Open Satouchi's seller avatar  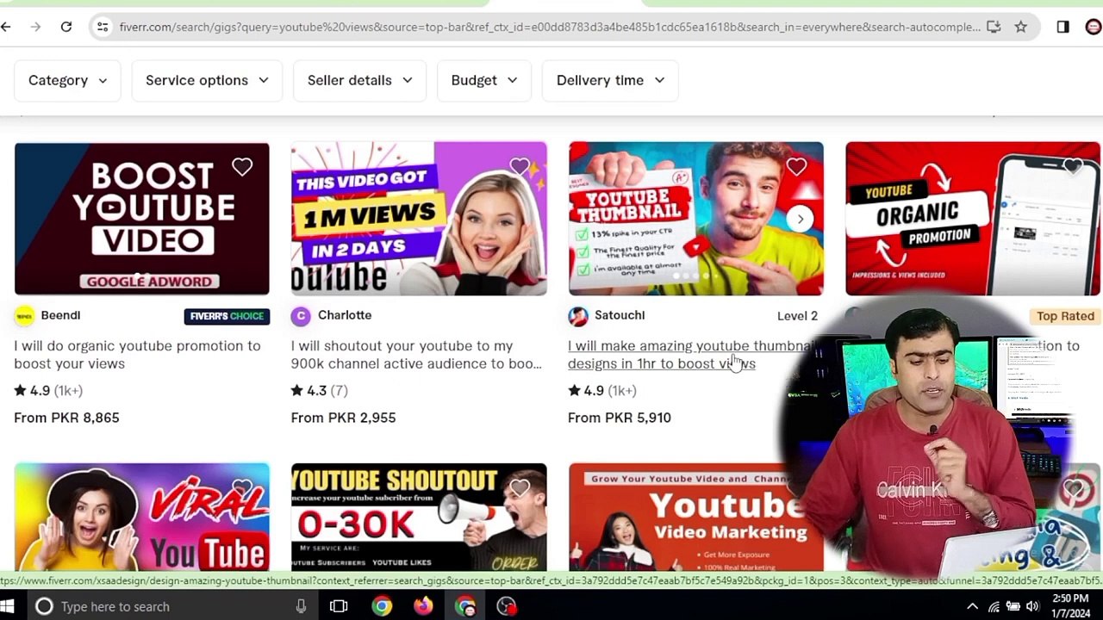point(577,316)
